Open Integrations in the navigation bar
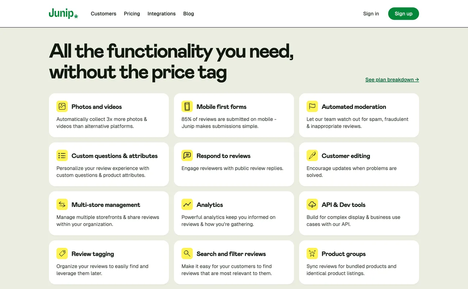The image size is (468, 289). (x=162, y=13)
